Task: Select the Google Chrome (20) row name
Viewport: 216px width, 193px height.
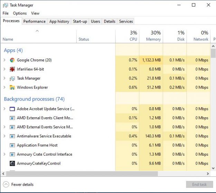Action: pos(34,60)
